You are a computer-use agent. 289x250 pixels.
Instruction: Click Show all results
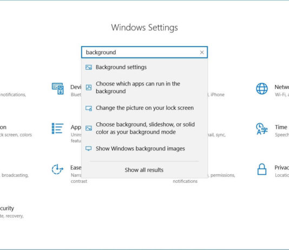[x=144, y=170]
